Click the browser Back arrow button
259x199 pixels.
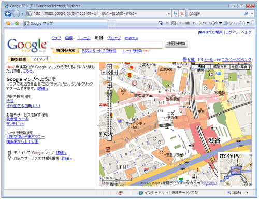tap(8, 13)
